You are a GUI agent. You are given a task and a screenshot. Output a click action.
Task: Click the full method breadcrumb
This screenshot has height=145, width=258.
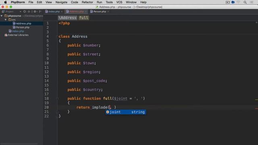(x=84, y=18)
